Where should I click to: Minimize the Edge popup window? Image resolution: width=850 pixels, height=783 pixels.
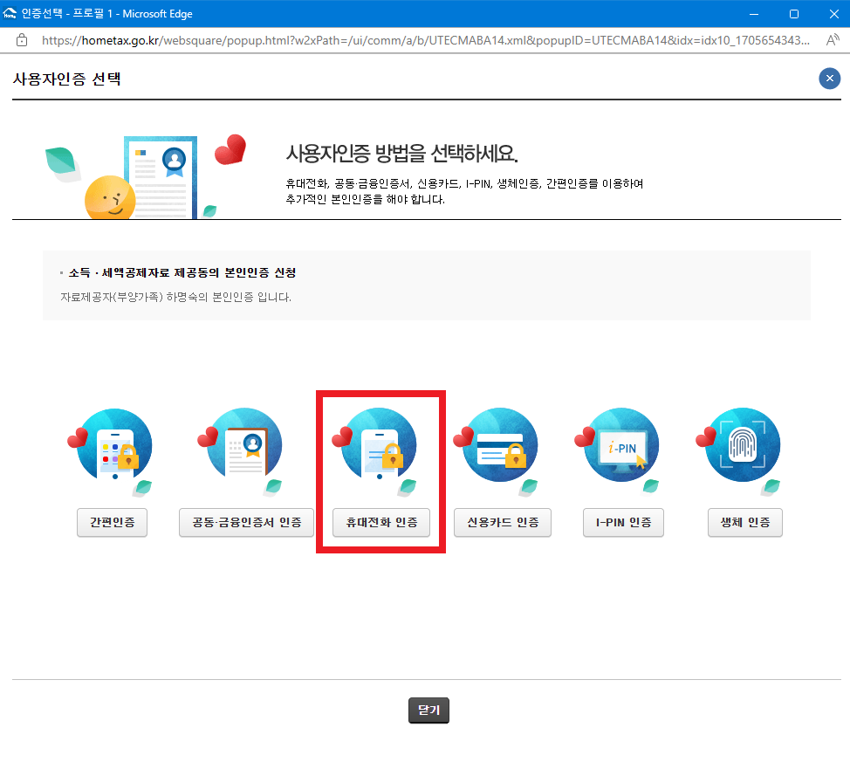[754, 14]
